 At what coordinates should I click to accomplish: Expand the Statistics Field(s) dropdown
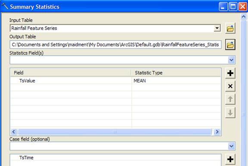point(232,60)
